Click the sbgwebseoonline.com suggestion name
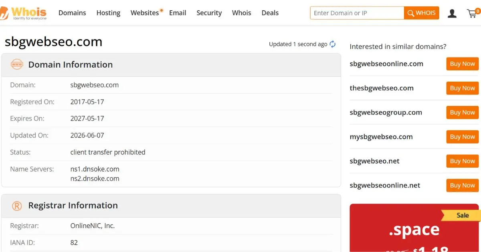Screen dimensions: 481x252 tap(386, 64)
